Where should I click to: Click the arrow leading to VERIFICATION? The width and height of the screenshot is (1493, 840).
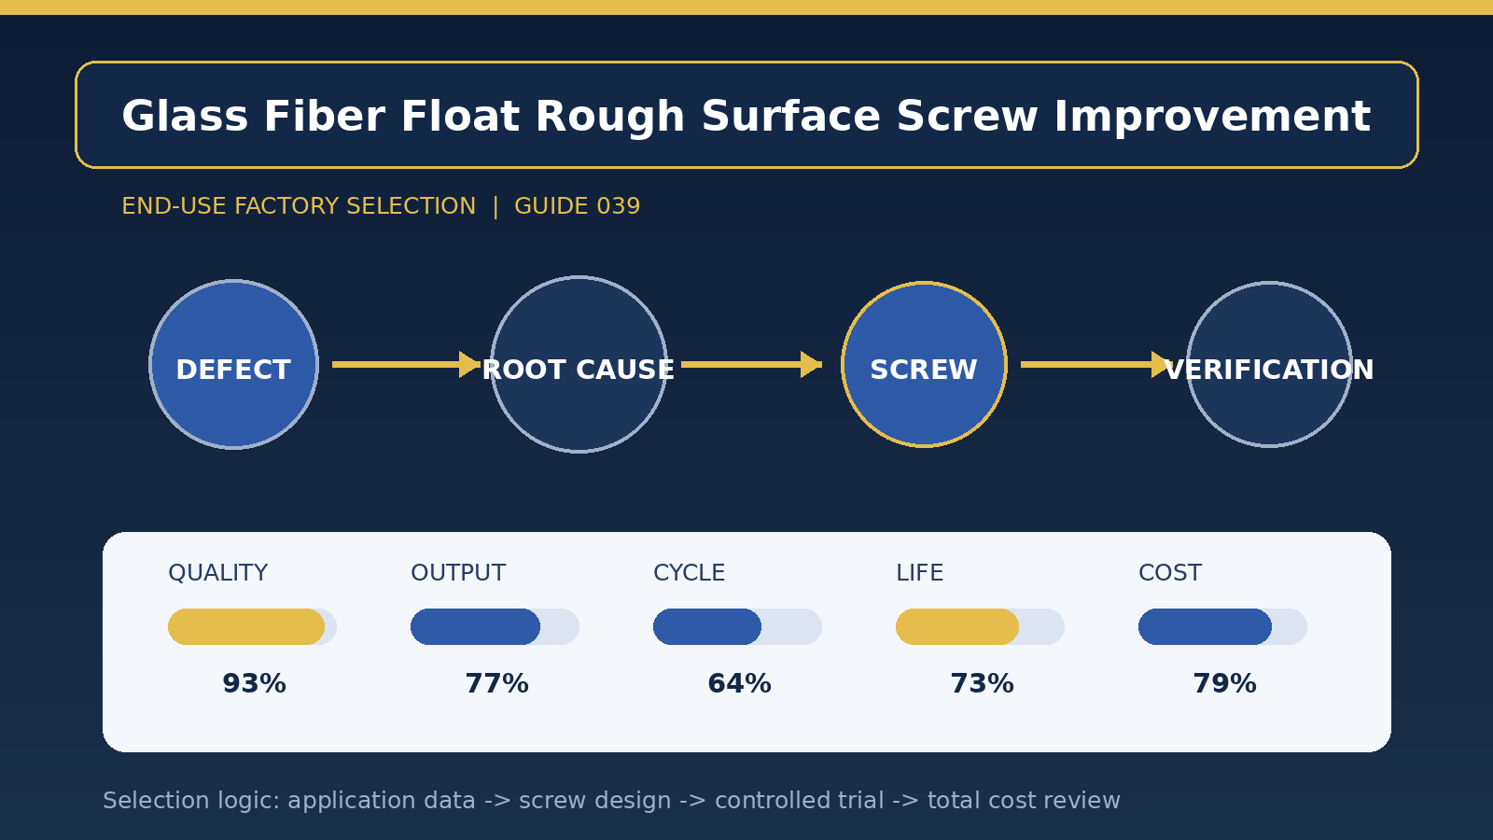pyautogui.click(x=1096, y=364)
